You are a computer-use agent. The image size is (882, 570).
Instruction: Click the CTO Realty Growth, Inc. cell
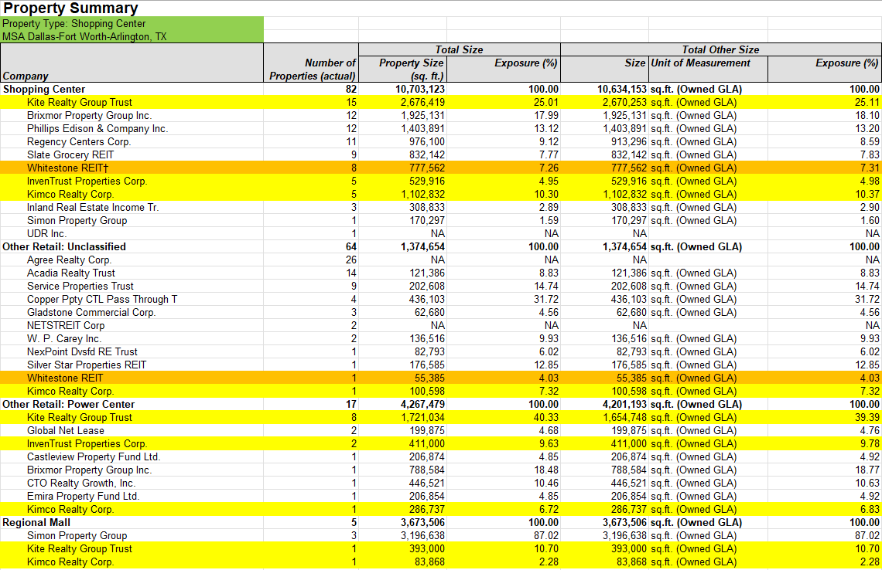tap(81, 483)
